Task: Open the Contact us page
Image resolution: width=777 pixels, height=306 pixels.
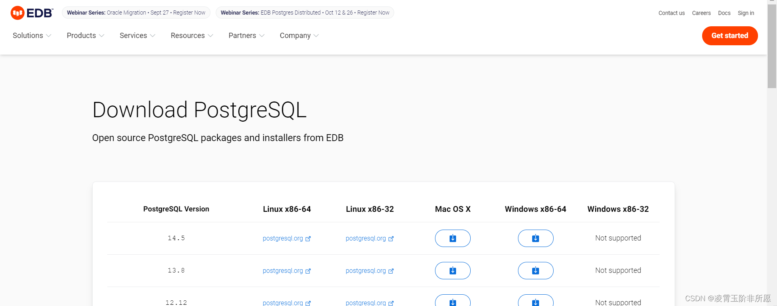Action: tap(671, 13)
